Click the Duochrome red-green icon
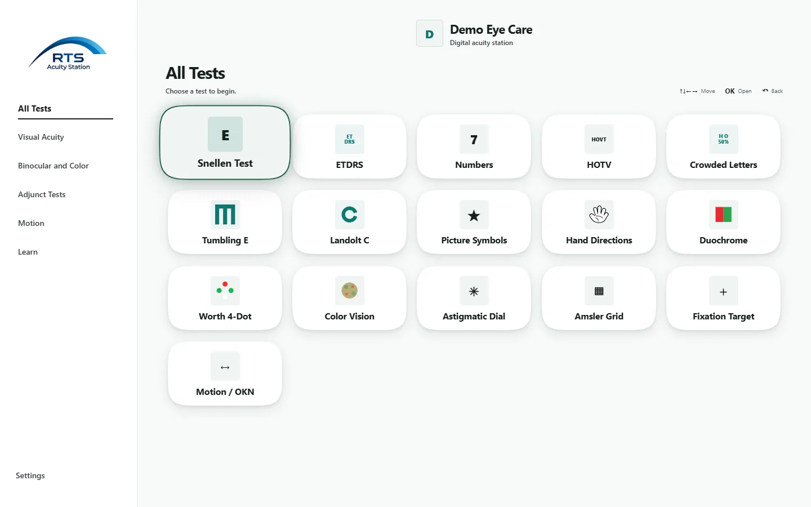This screenshot has height=507, width=811. 724,215
